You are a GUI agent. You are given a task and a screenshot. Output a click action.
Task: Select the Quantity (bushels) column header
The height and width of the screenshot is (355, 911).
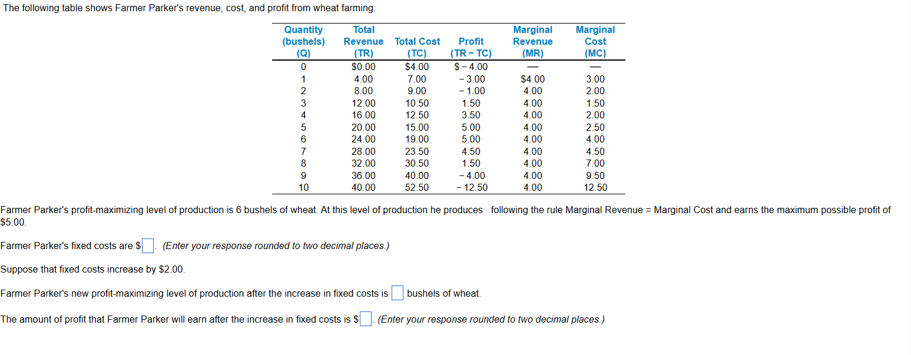(303, 41)
